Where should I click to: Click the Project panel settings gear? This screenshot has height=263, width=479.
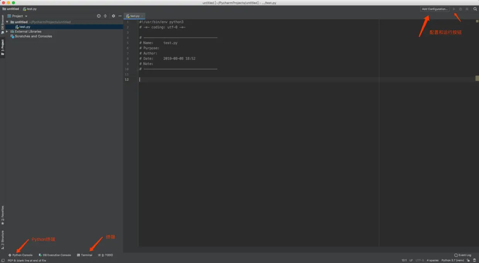pyautogui.click(x=113, y=16)
